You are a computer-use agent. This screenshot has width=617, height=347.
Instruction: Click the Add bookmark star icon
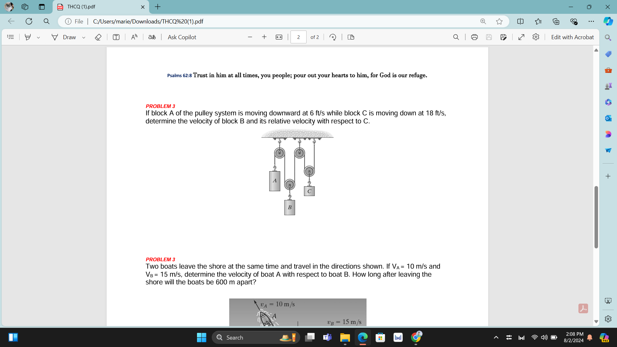click(x=500, y=22)
